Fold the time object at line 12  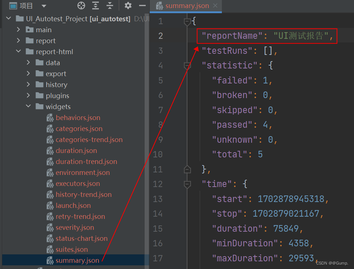(x=187, y=184)
